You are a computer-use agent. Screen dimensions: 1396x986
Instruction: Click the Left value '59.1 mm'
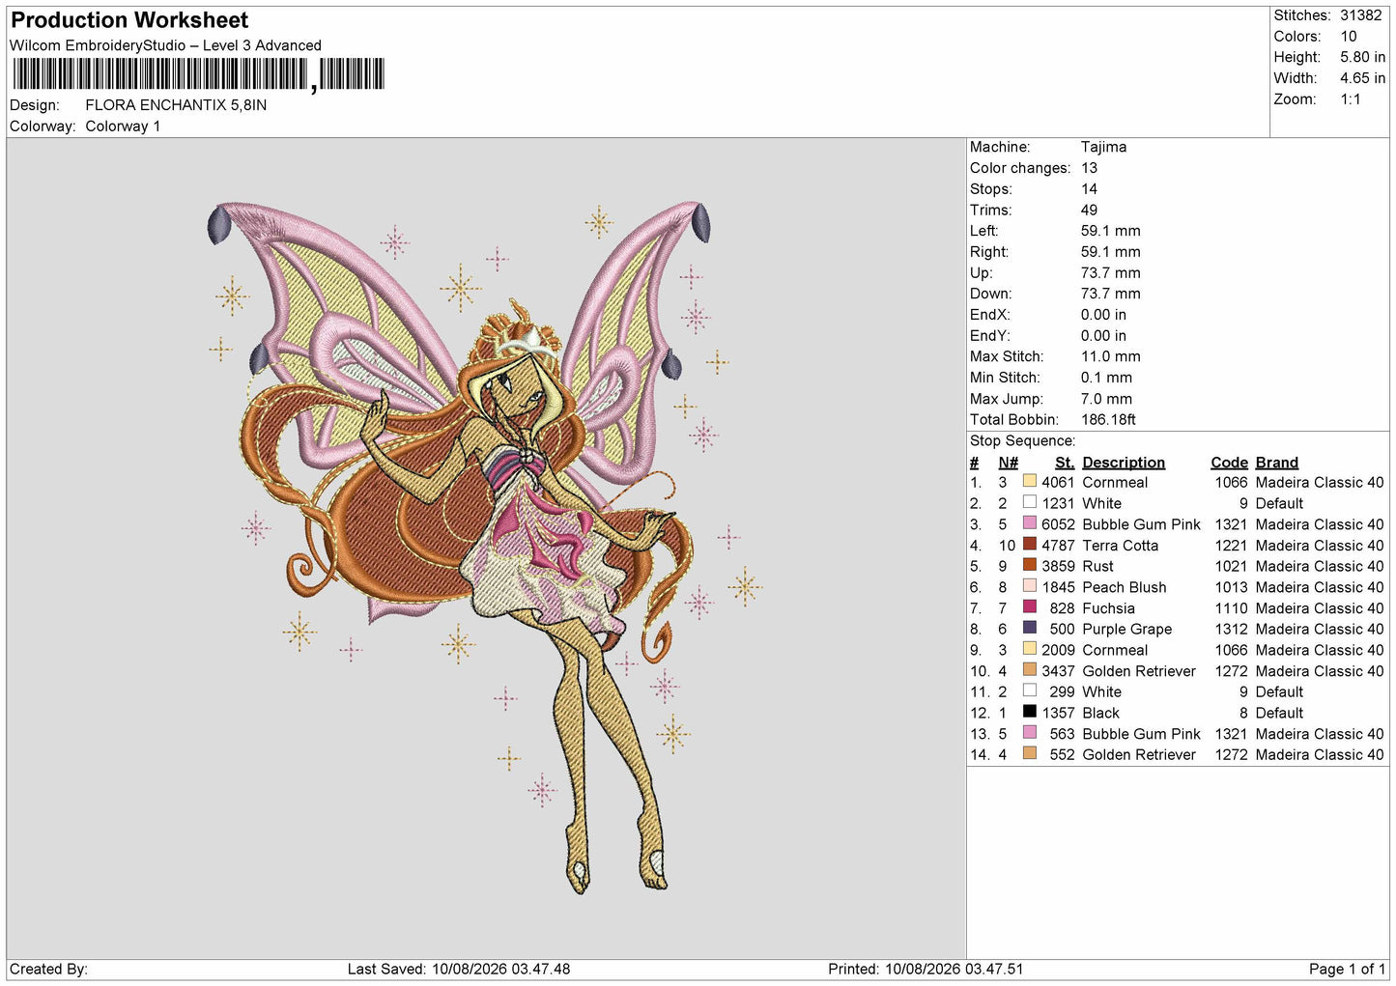pyautogui.click(x=1110, y=231)
